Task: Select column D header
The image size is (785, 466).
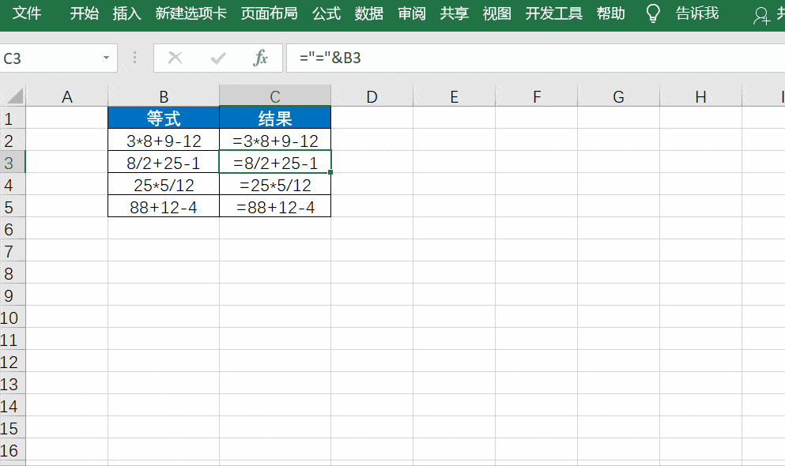Action: (x=372, y=96)
